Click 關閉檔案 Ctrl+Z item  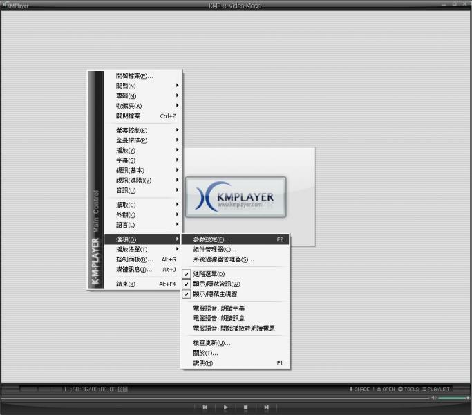pos(142,116)
